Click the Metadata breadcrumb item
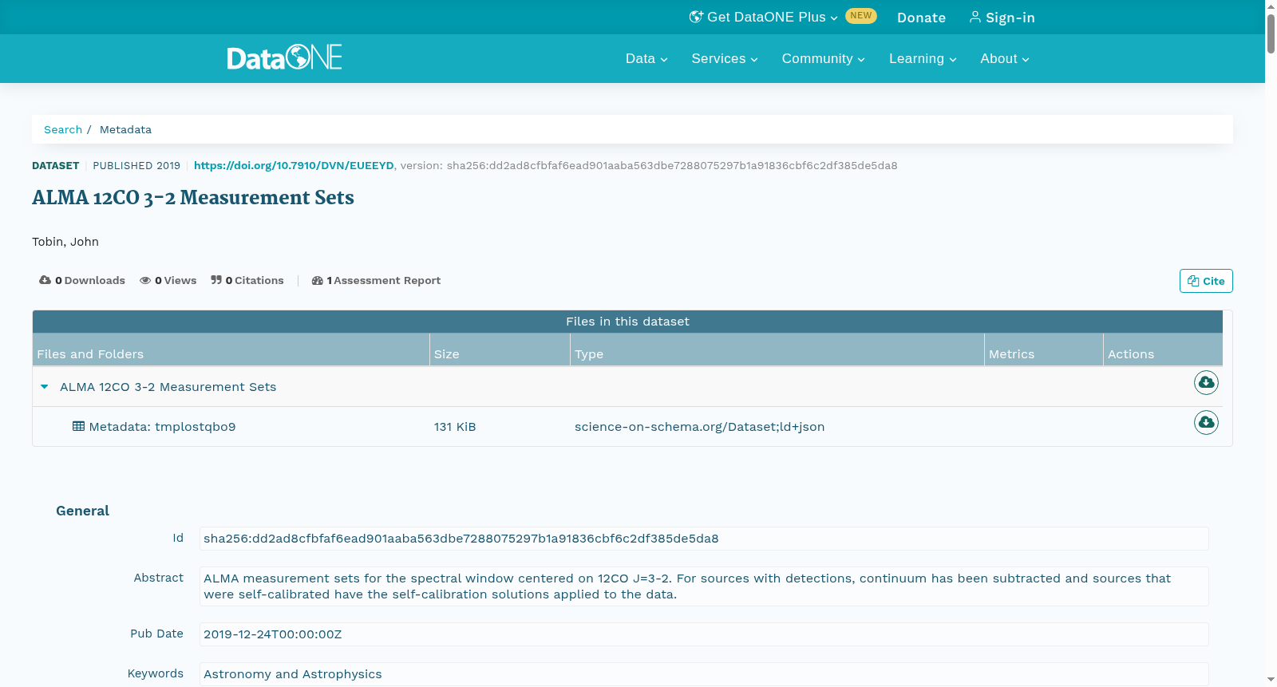Screen dimensions: 1277x687 coord(125,129)
